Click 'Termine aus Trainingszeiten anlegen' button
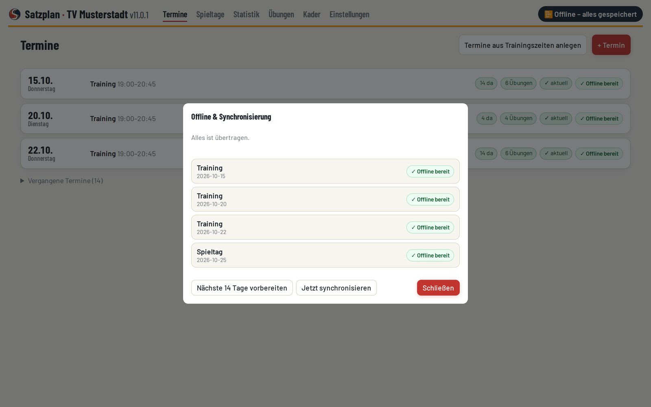This screenshot has width=651, height=407. tap(522, 45)
